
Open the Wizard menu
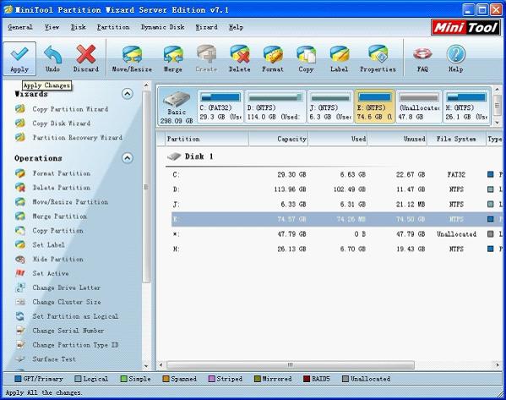pyautogui.click(x=206, y=27)
